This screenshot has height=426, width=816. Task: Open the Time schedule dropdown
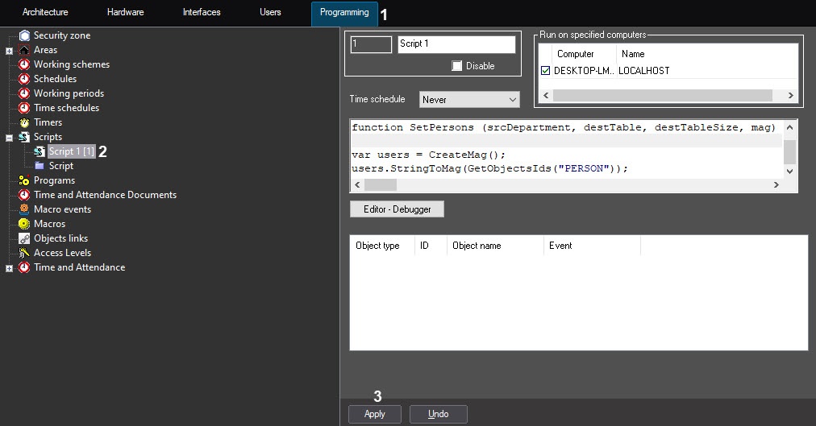pyautogui.click(x=469, y=100)
